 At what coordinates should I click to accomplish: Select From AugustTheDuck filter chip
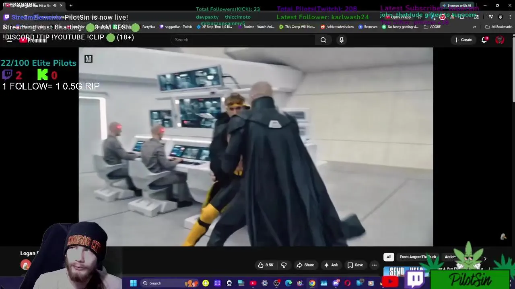418,257
